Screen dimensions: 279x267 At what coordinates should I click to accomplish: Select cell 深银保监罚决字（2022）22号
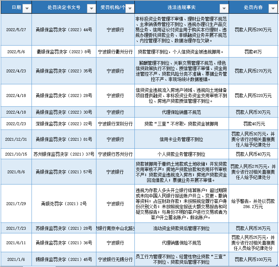click(64, 124)
